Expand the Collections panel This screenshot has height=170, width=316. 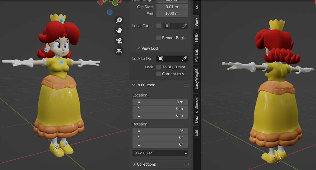tap(134, 164)
